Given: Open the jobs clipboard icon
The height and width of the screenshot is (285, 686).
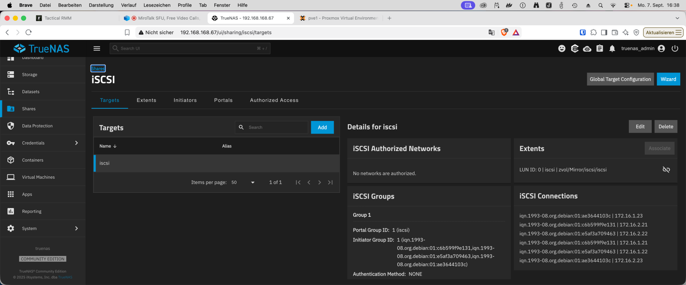Looking at the screenshot, I should pos(599,48).
